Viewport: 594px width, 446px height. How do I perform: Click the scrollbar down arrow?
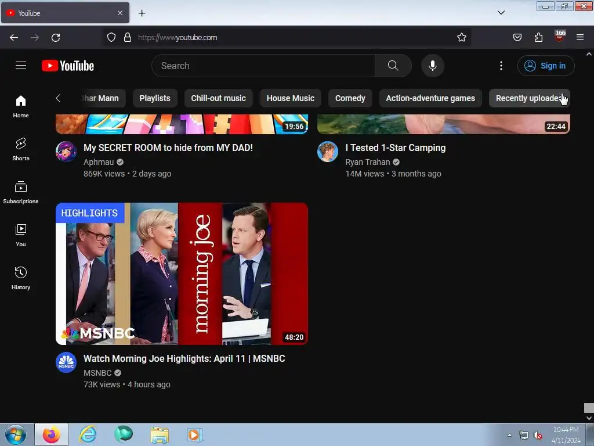point(589,418)
